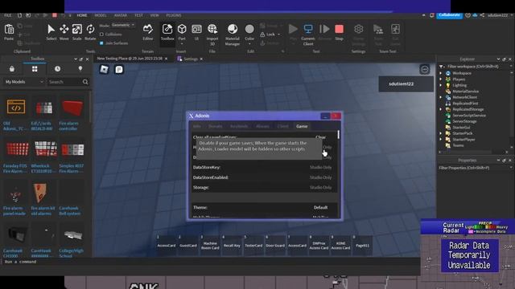This screenshot has height=289, width=515.
Task: Open the My Models category dropdown
Action: pyautogui.click(x=24, y=82)
